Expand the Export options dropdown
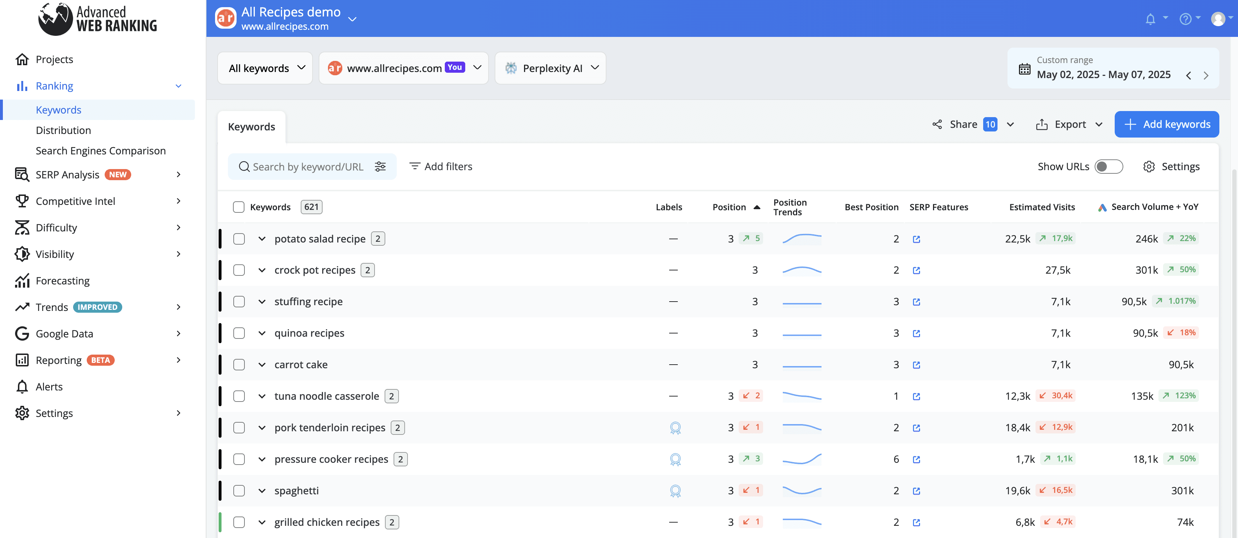 1099,124
